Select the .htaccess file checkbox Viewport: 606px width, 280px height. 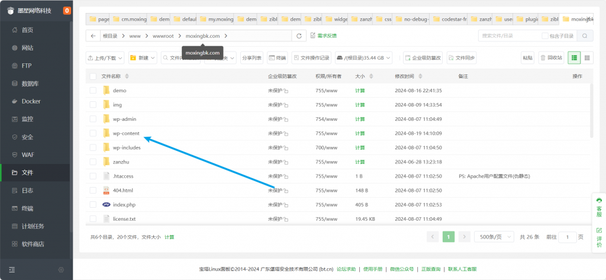coord(93,176)
